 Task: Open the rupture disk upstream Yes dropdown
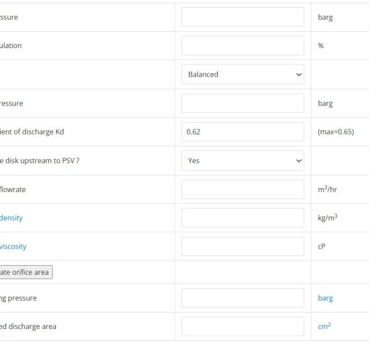click(243, 160)
